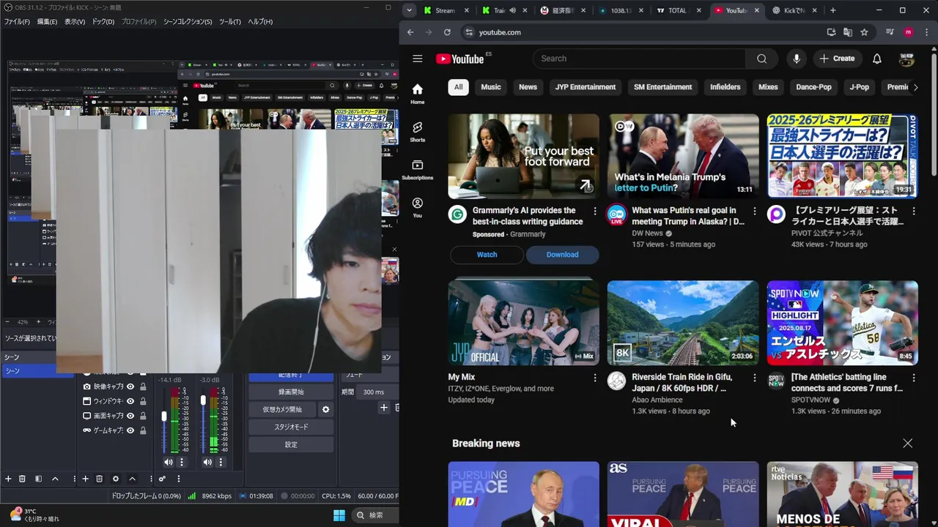The width and height of the screenshot is (938, 527).
Task: Mute the second OBS mixer audio channel
Action: pyautogui.click(x=207, y=462)
